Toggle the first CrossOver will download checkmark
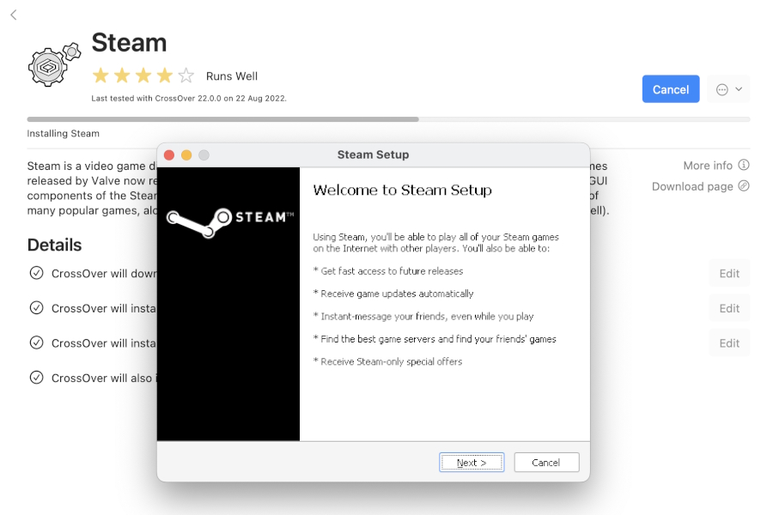Image resolution: width=773 pixels, height=515 pixels. pyautogui.click(x=36, y=273)
